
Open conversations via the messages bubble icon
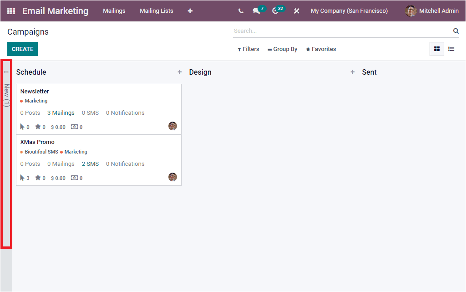coord(256,10)
